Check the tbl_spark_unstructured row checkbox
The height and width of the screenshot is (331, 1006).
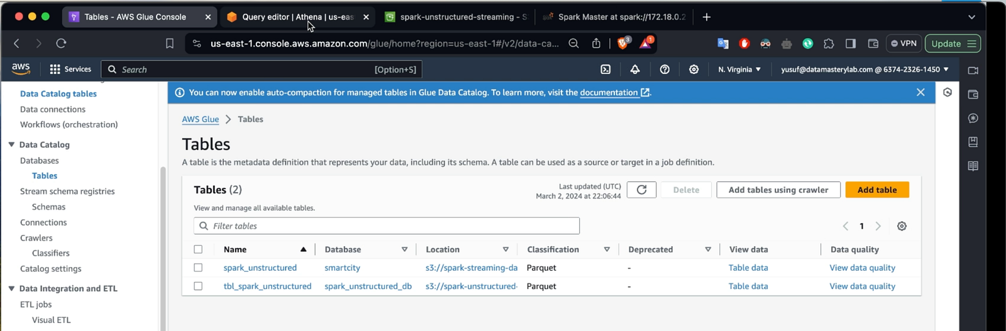pos(198,286)
